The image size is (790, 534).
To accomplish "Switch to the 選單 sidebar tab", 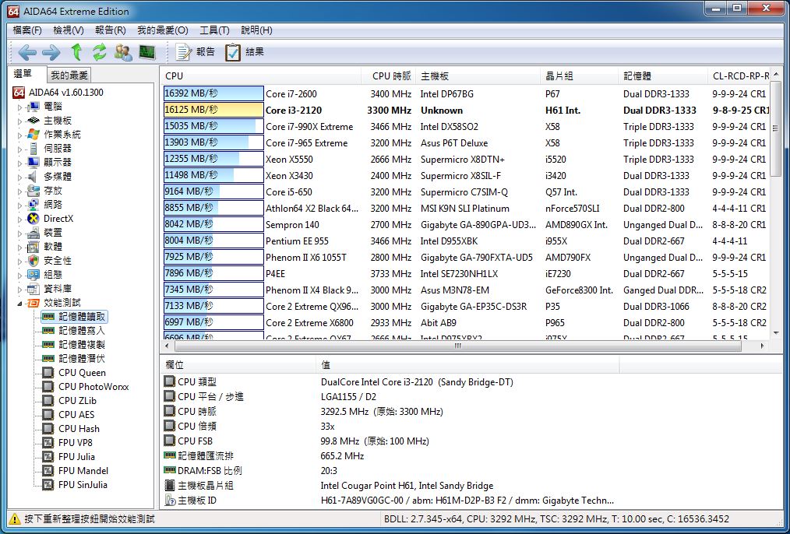I will [x=23, y=74].
